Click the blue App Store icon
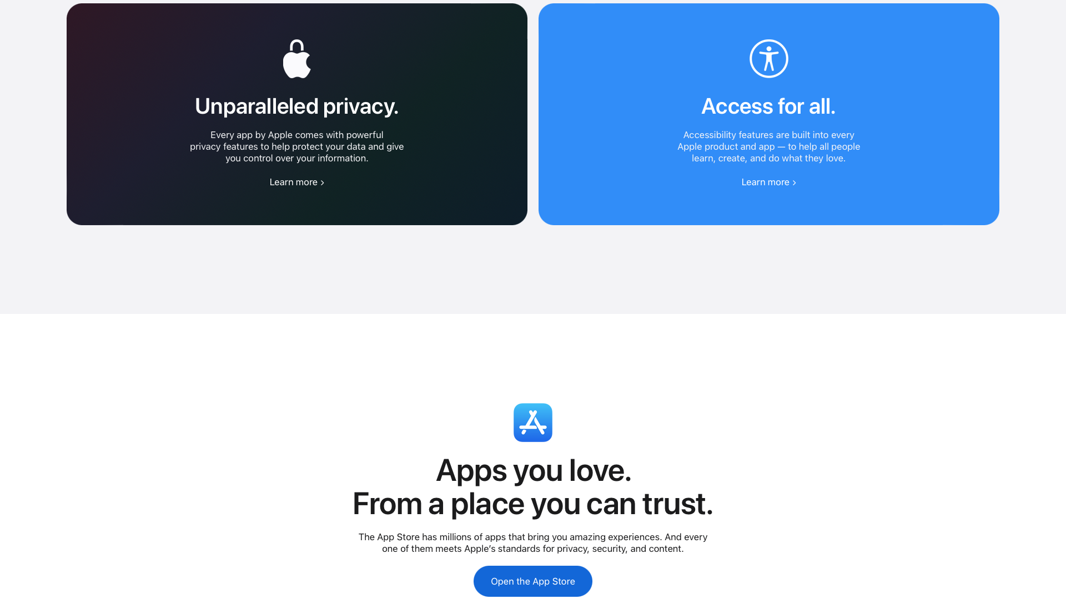This screenshot has height=599, width=1066. point(533,423)
